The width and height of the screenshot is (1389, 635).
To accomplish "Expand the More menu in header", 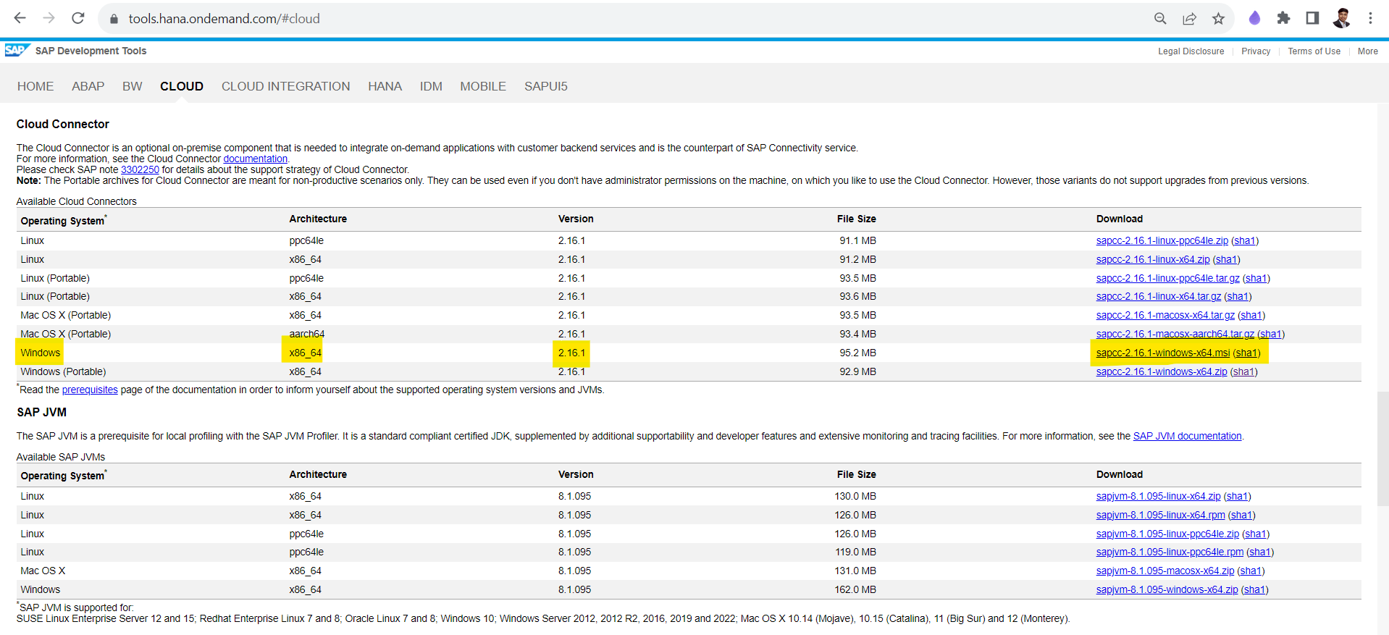I will click(x=1367, y=51).
